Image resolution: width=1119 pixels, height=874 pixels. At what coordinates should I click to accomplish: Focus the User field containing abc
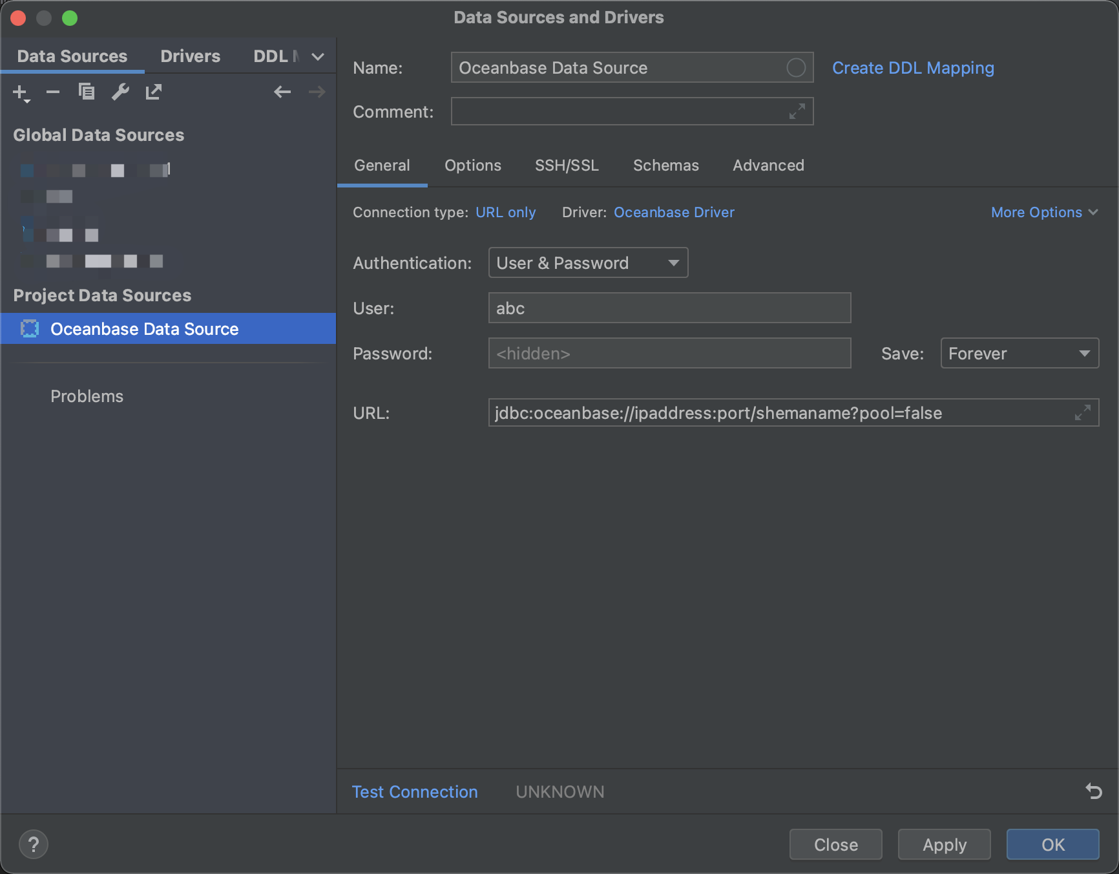pos(670,308)
